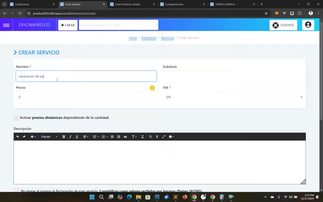This screenshot has height=202, width=323.
Task: Enable precios dinámicos checkbox
Action: [x=16, y=118]
